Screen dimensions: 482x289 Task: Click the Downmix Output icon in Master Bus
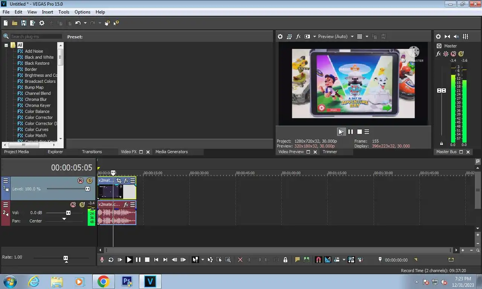447,37
